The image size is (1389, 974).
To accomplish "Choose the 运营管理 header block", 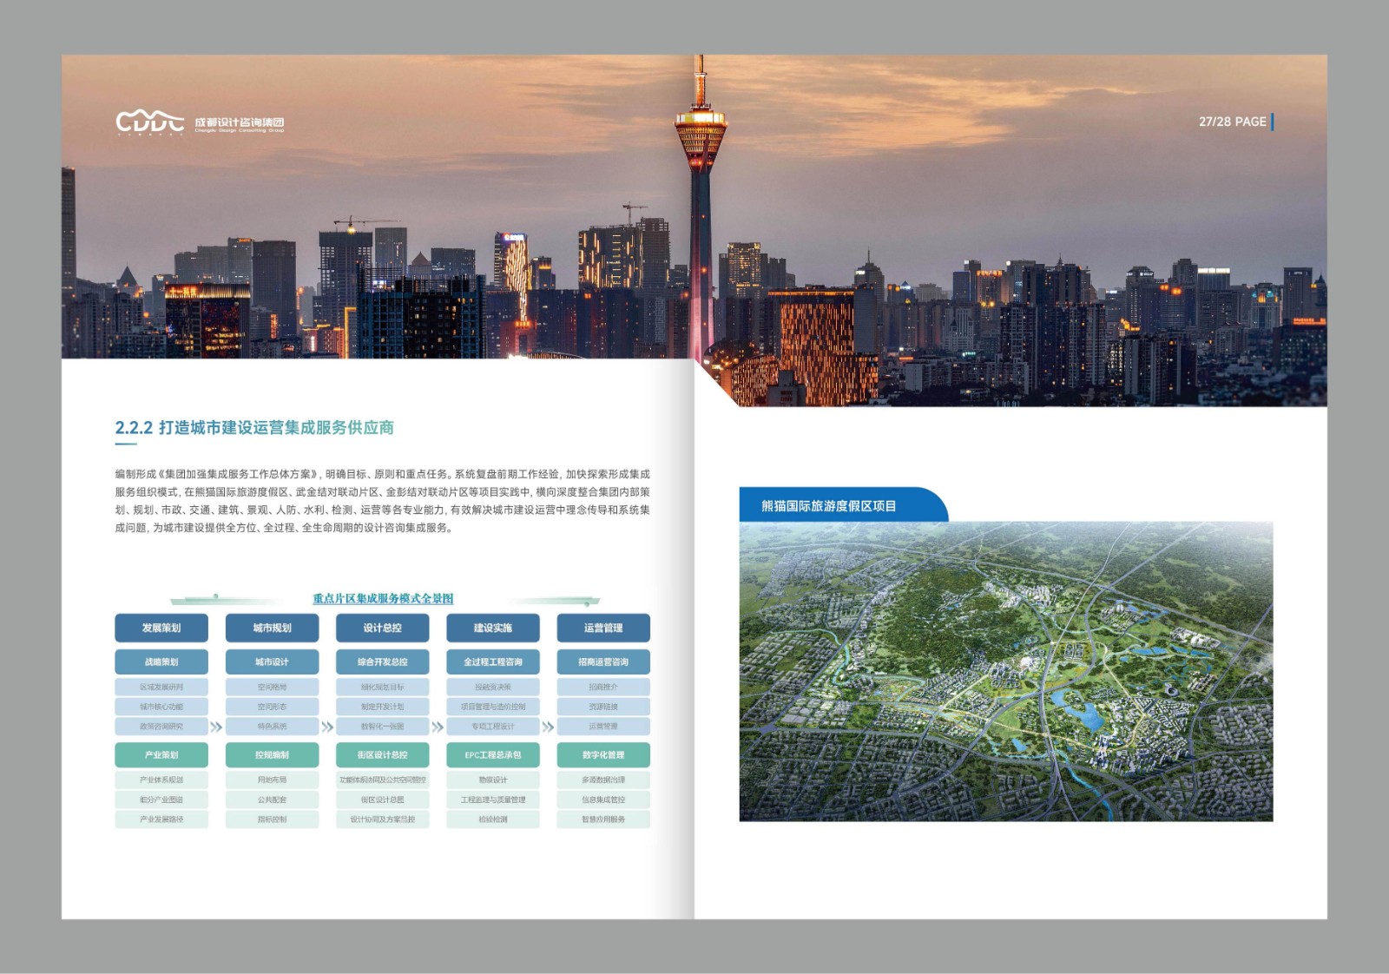I will (x=603, y=628).
